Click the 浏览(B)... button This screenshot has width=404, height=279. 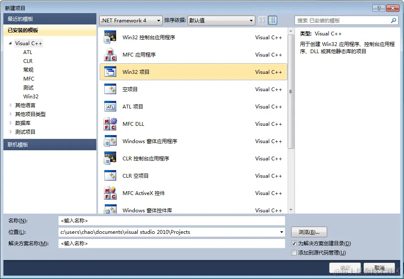309,232
